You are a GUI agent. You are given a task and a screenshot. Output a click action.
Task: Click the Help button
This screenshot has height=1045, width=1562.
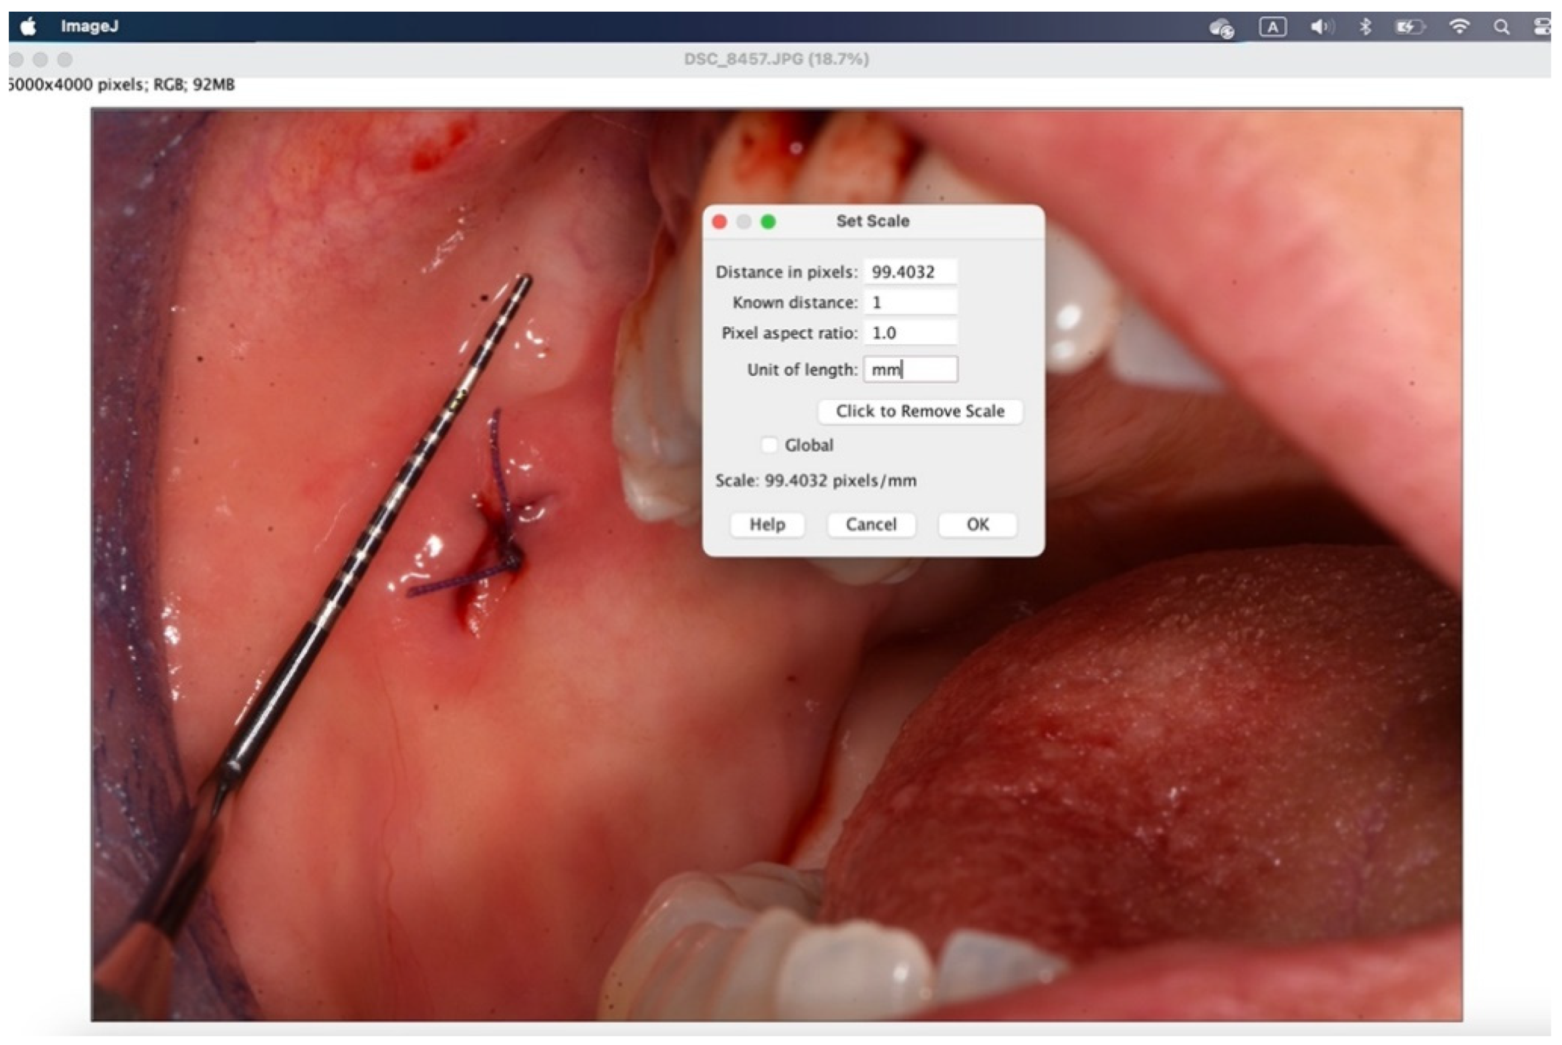[x=767, y=525]
